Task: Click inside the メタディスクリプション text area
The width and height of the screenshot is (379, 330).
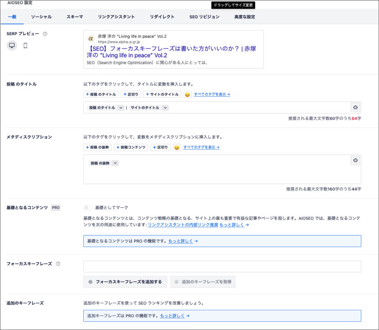Action: 222,169
